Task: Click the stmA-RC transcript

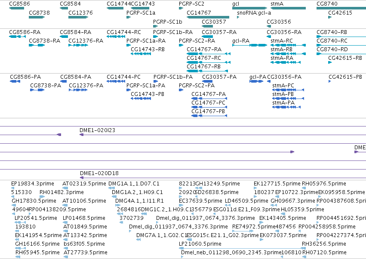Action: 288,45
